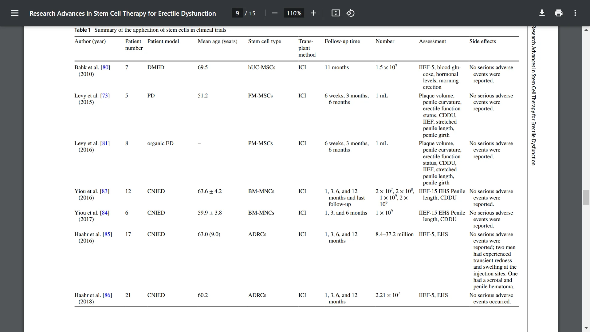Click the 'Patient model' column header

click(x=163, y=41)
